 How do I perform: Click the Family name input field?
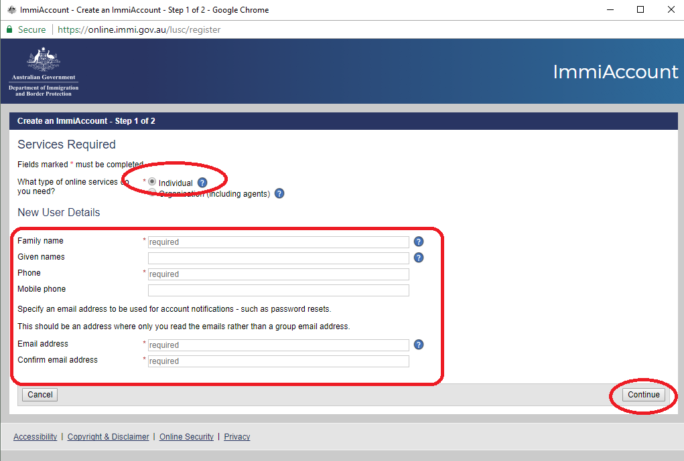278,242
